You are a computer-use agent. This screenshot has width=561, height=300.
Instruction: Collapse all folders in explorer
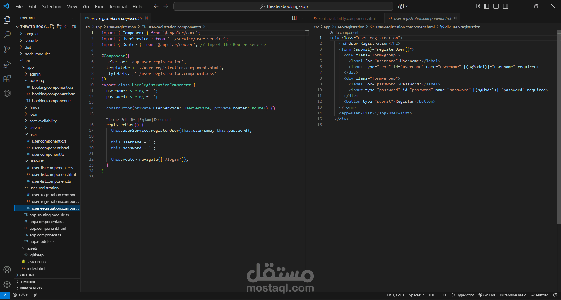tap(74, 27)
